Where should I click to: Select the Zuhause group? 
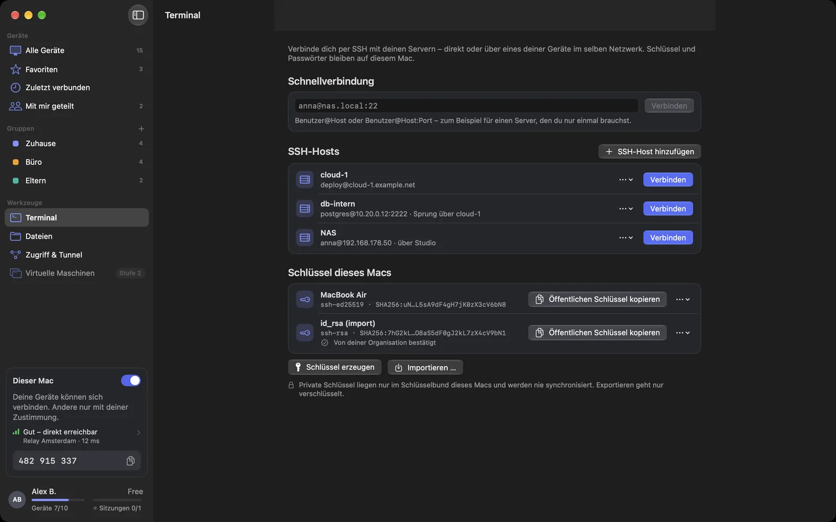pos(77,144)
